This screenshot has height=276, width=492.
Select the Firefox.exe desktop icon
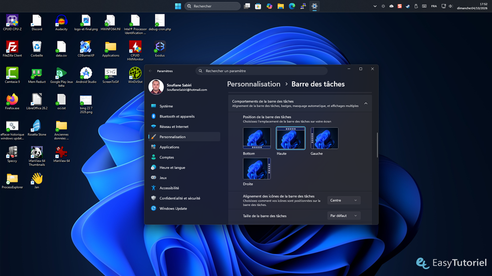12,102
